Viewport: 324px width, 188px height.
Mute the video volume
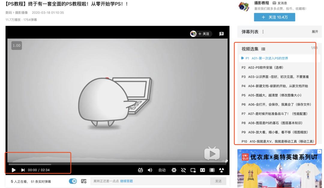click(150, 170)
